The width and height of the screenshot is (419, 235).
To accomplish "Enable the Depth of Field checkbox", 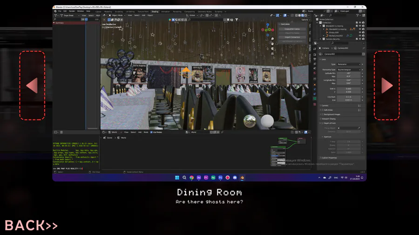I will (x=323, y=123).
